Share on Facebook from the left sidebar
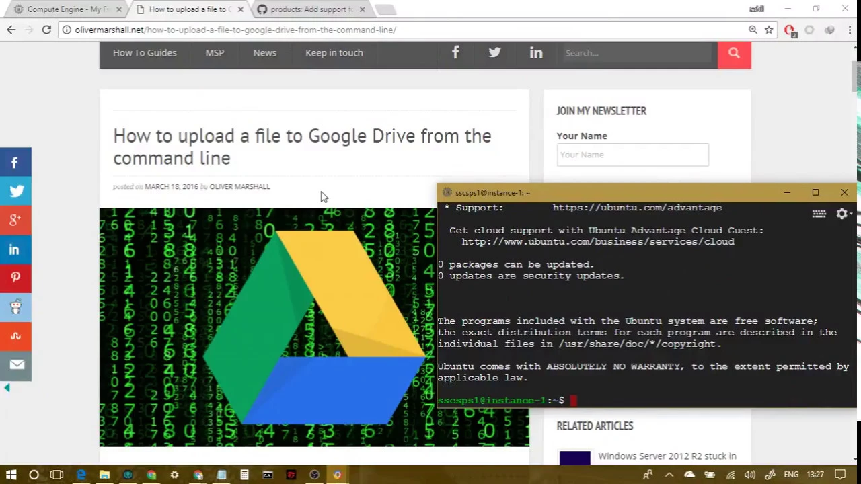The width and height of the screenshot is (861, 484). pos(15,163)
